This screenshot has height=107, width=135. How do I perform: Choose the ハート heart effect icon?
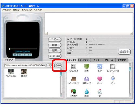pos(100,79)
